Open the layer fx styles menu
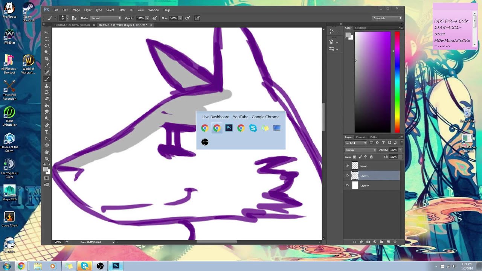 361,242
